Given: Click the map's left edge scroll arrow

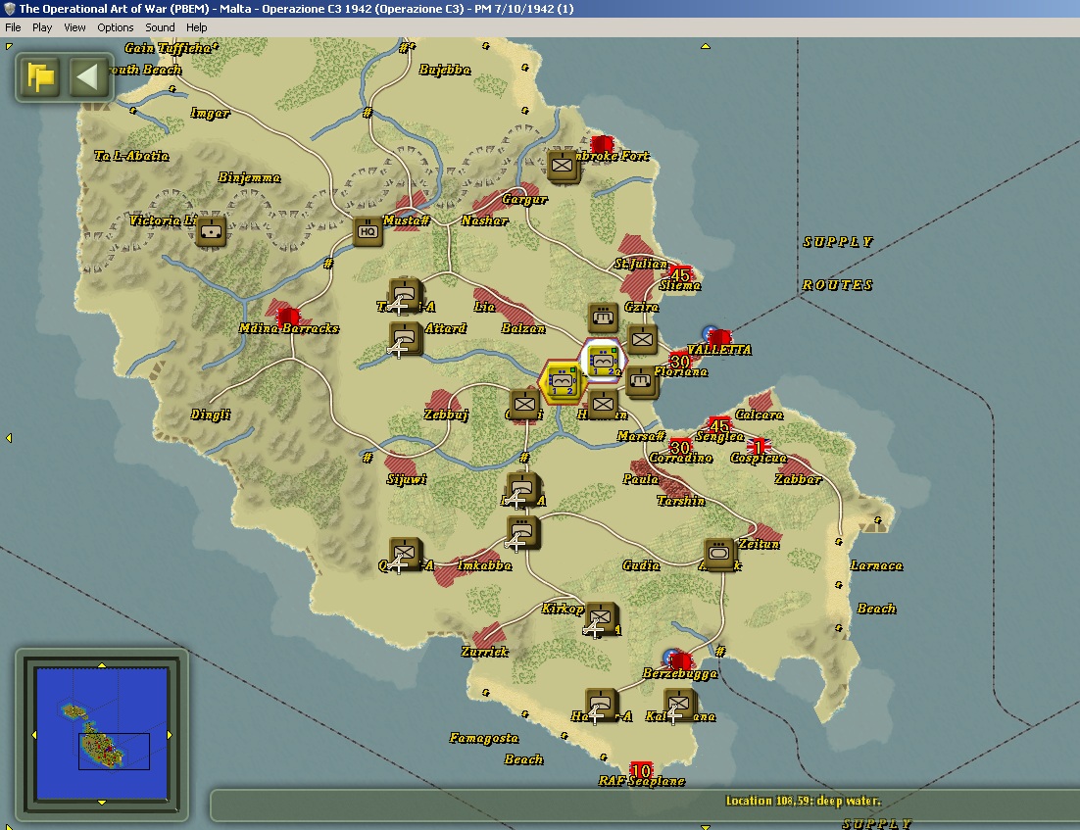Looking at the screenshot, I should tap(9, 438).
